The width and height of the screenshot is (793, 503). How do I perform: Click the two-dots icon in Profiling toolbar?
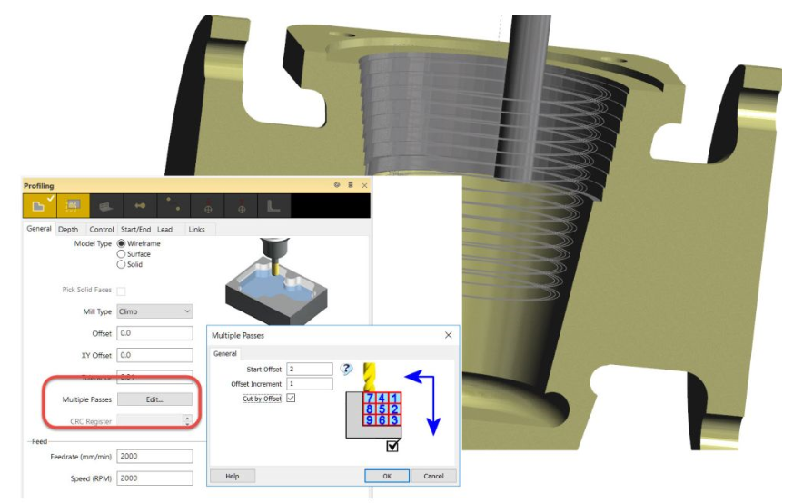tap(175, 207)
